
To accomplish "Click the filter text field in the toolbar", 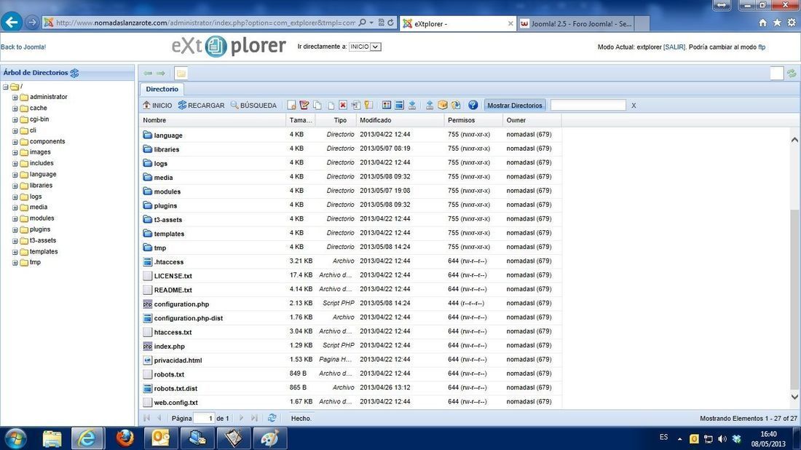I will tap(588, 106).
